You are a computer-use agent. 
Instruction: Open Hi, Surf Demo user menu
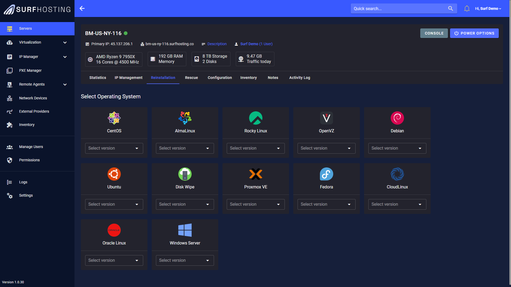[488, 9]
